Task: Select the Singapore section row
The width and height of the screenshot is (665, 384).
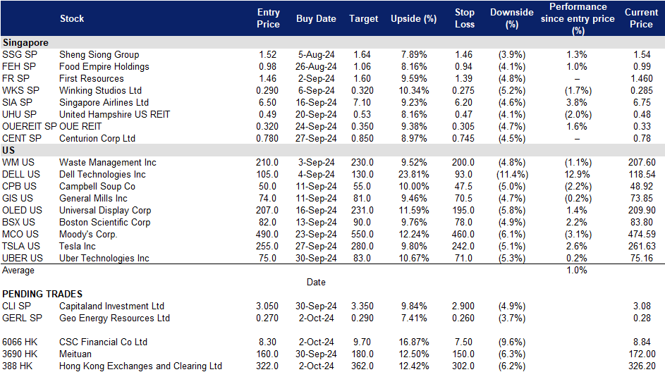Action: point(333,42)
